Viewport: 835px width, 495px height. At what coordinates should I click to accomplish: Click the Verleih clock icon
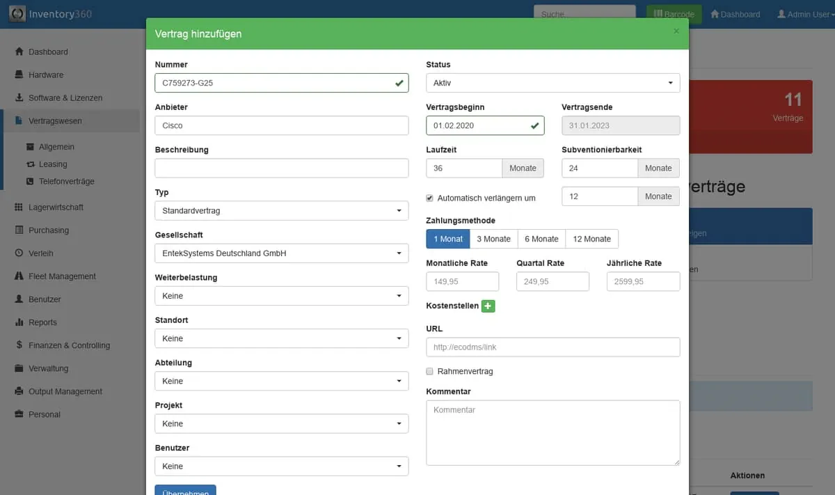(x=19, y=253)
